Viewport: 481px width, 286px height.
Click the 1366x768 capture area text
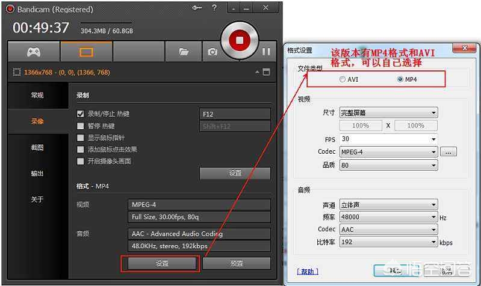[x=67, y=72]
